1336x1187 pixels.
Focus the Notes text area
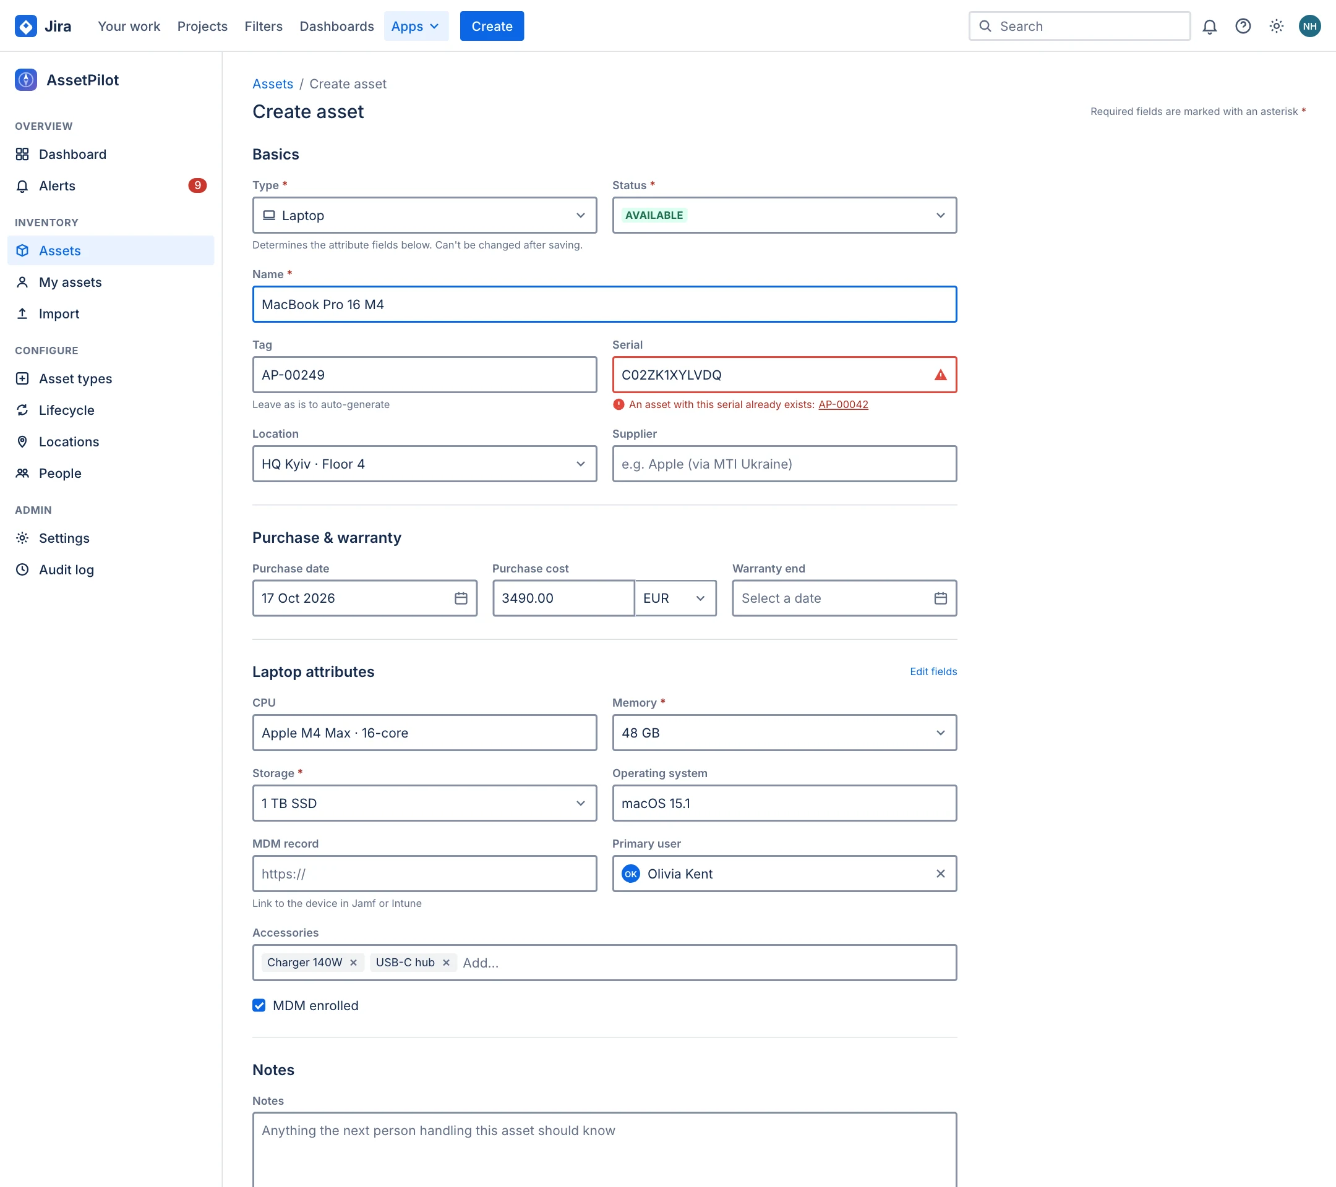point(604,1150)
